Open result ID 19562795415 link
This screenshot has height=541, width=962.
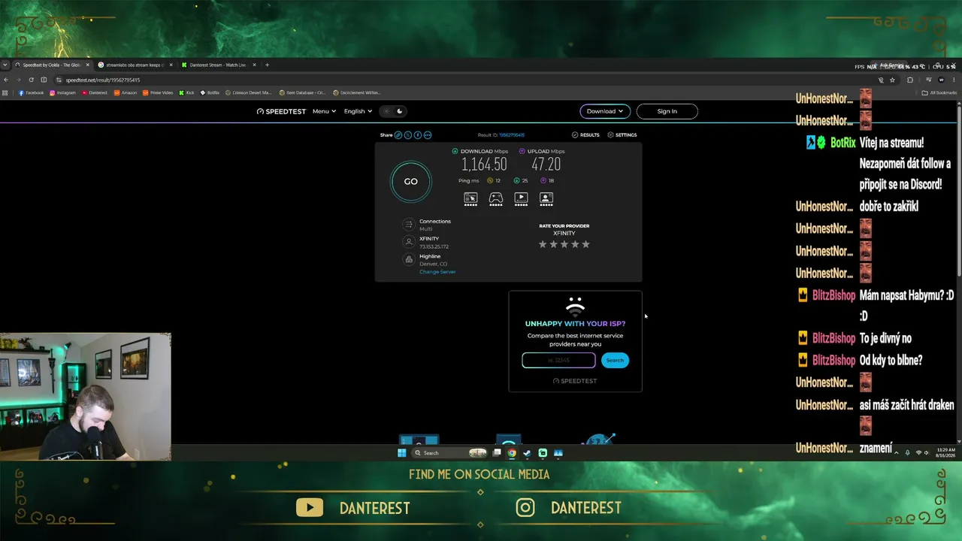point(512,135)
